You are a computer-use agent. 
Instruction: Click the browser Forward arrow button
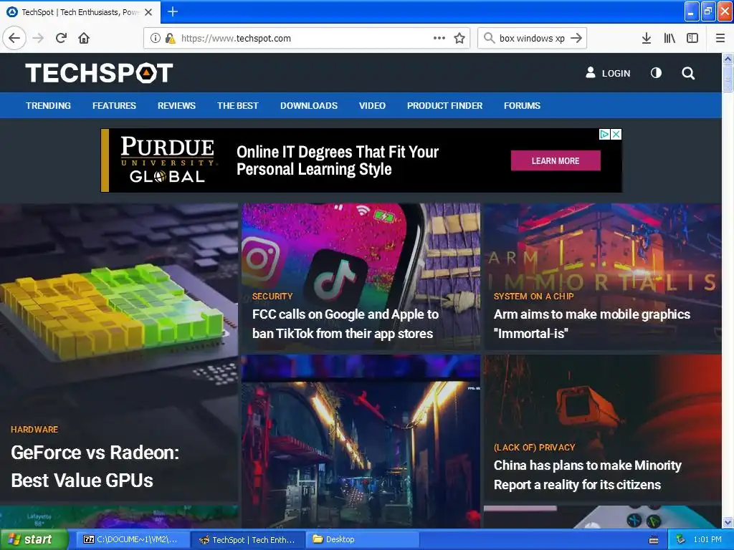pyautogui.click(x=38, y=39)
